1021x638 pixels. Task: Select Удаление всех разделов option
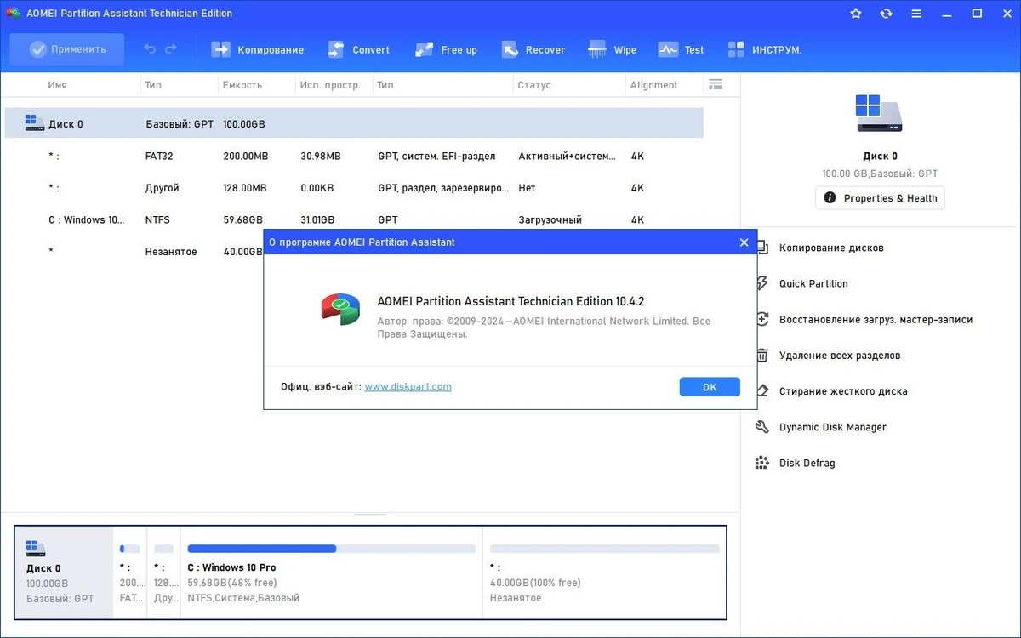pos(840,356)
